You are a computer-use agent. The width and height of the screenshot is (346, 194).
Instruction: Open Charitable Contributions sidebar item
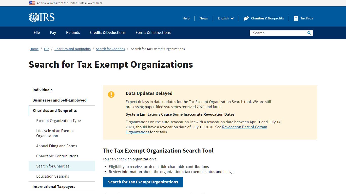62,156
